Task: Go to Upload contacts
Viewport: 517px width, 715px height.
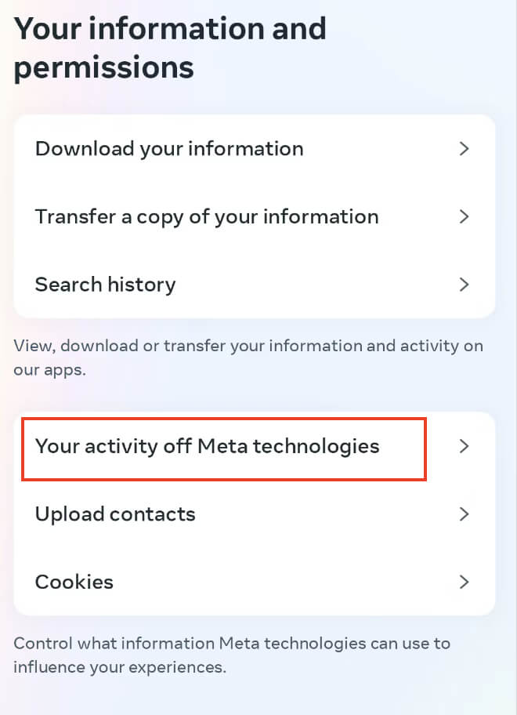Action: tap(115, 514)
